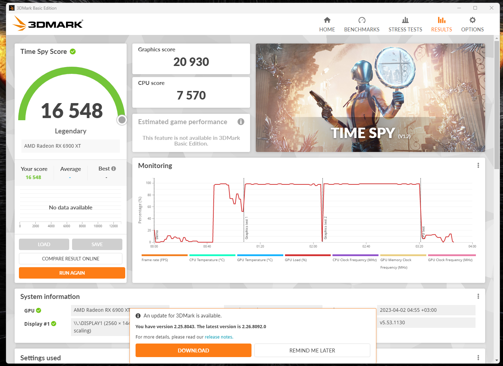Click the v5.53.1130 version field
503x366 pixels.
426,322
